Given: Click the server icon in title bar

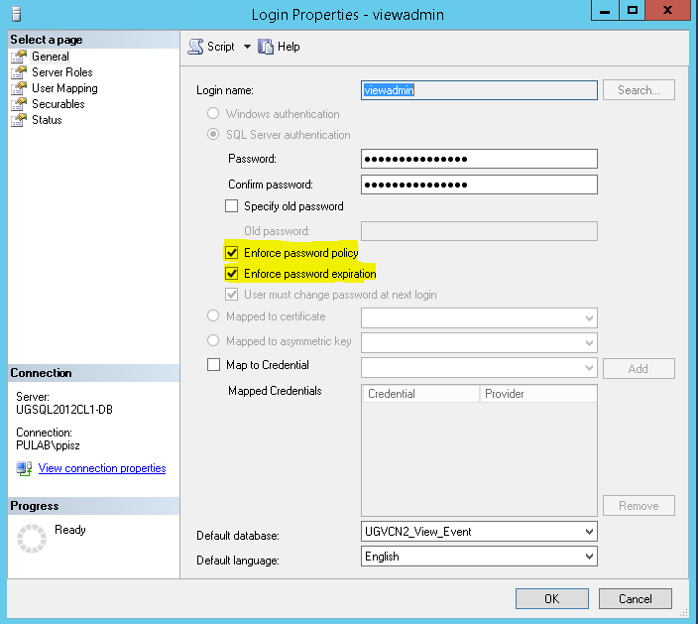Looking at the screenshot, I should pos(17,14).
